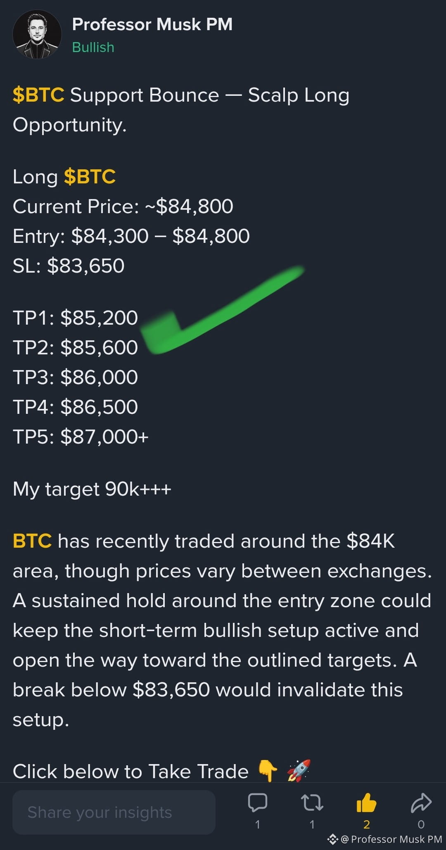Viewport: 446px width, 850px height.
Task: Tap the share arrow icon
Action: tap(421, 803)
